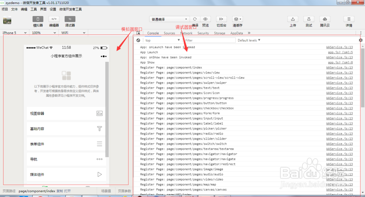Switch to the Sources tab
The image size is (365, 197).
pos(169,33)
